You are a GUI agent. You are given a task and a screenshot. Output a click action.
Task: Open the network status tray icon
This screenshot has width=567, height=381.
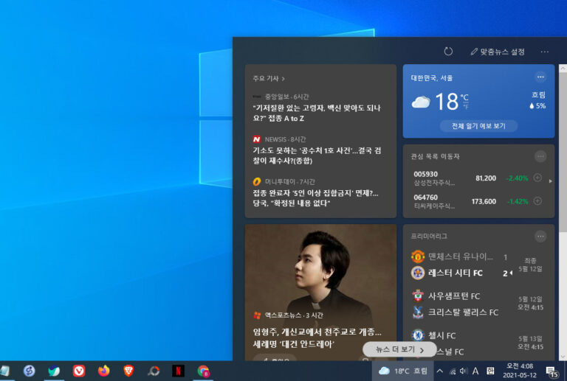[453, 371]
